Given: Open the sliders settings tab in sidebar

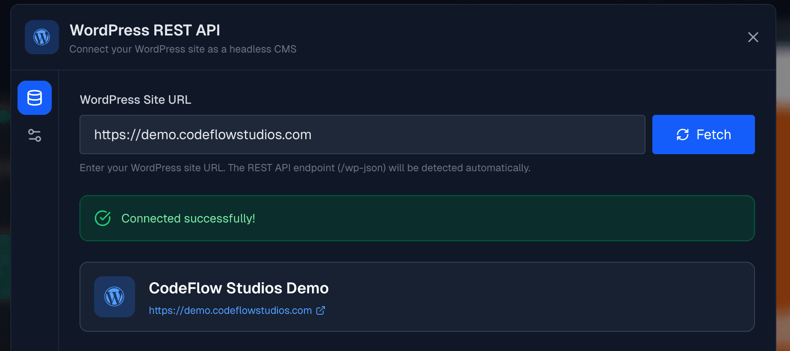Looking at the screenshot, I should (35, 135).
